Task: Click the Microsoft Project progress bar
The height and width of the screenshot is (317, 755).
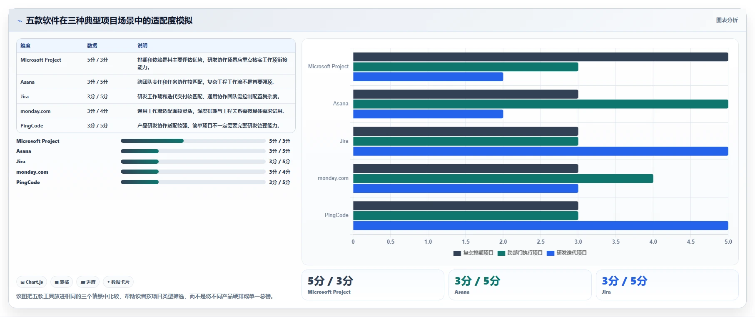Action: (x=193, y=141)
